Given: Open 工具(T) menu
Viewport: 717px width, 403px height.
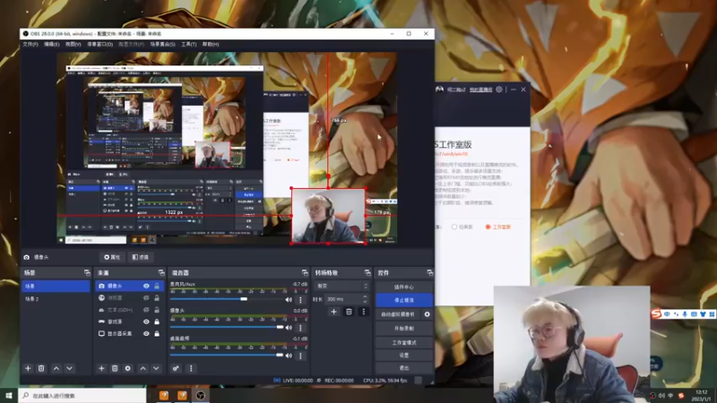Looking at the screenshot, I should pyautogui.click(x=189, y=44).
